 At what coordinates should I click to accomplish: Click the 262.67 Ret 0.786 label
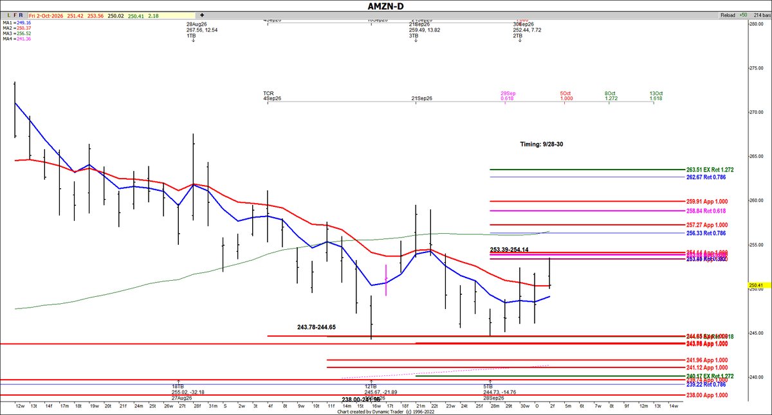pos(706,177)
